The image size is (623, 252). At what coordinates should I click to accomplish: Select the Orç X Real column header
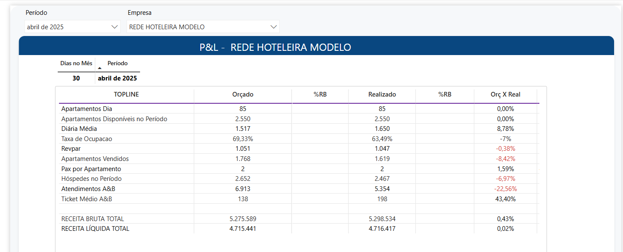[505, 94]
